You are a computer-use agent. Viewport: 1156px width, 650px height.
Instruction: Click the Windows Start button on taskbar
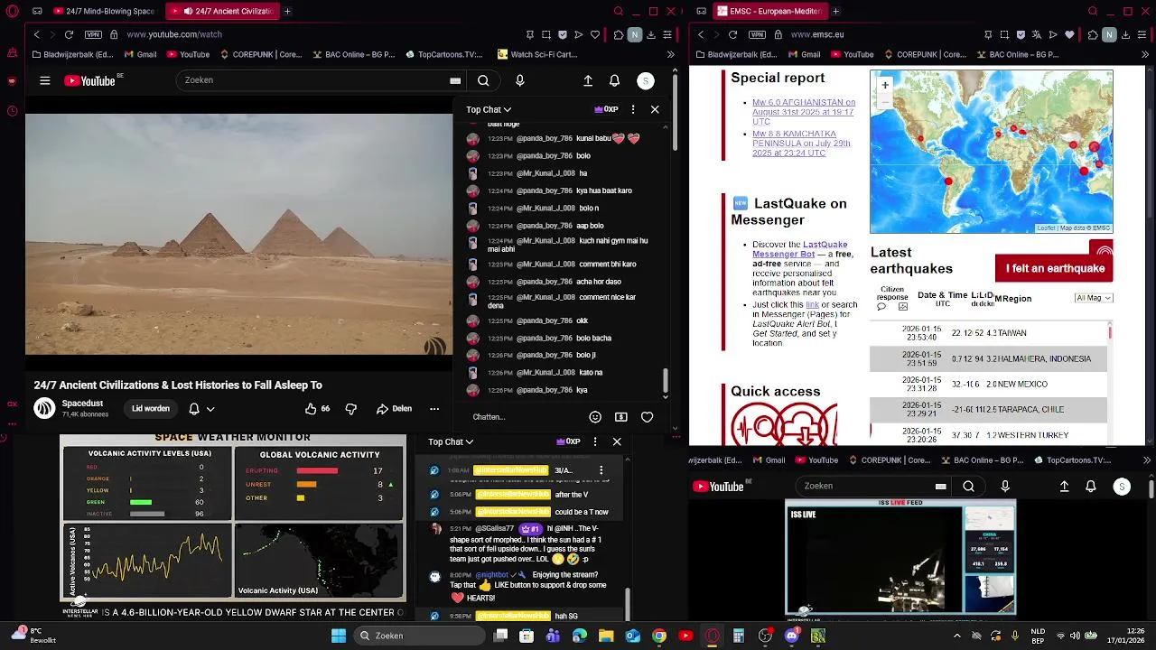click(339, 636)
